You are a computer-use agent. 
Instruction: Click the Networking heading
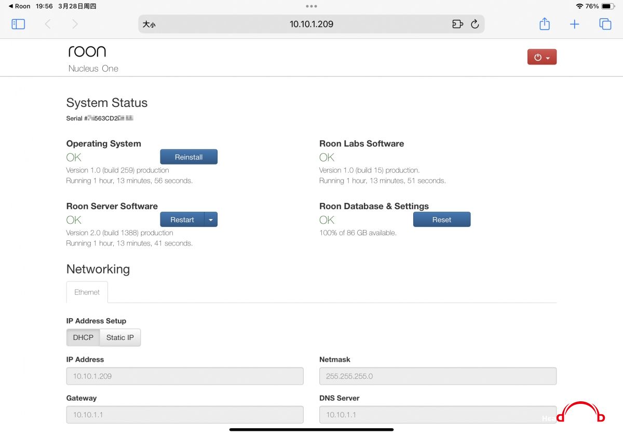click(x=98, y=269)
